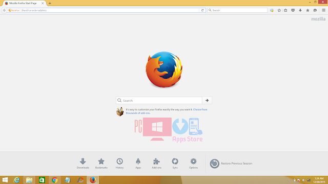Open the Apps marketplace shortcut
The width and height of the screenshot is (328, 184).
point(138,163)
